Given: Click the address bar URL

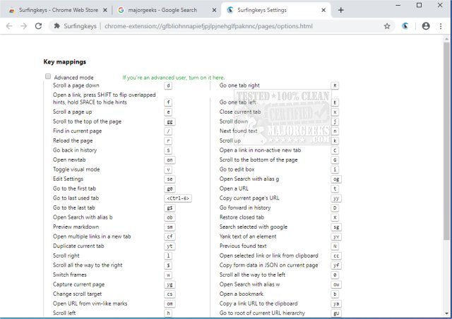Looking at the screenshot, I should tap(212, 25).
